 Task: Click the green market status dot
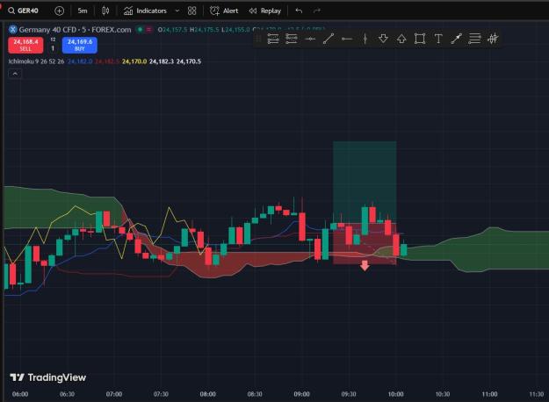[140, 30]
